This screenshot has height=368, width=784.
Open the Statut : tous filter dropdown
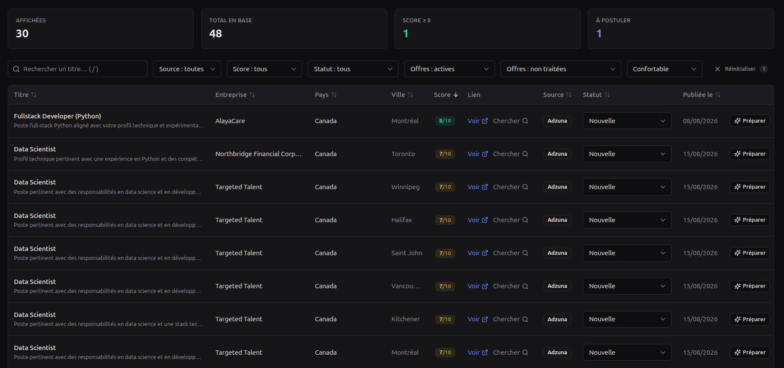click(x=353, y=69)
